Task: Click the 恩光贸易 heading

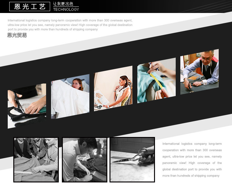Action: (17, 35)
